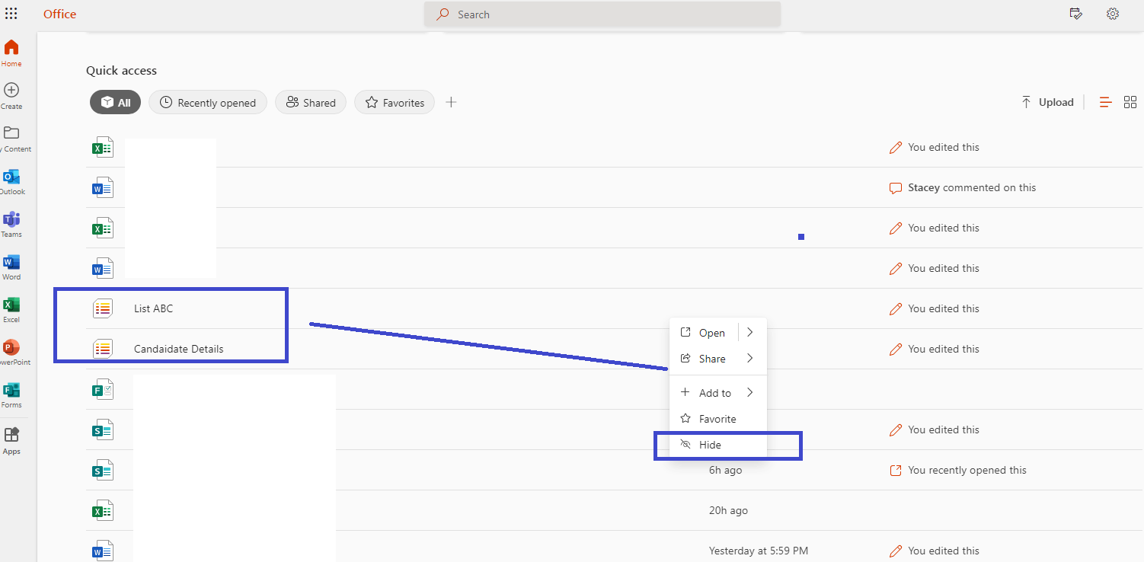Switch to list view layout
This screenshot has width=1144, height=562.
[x=1106, y=102]
